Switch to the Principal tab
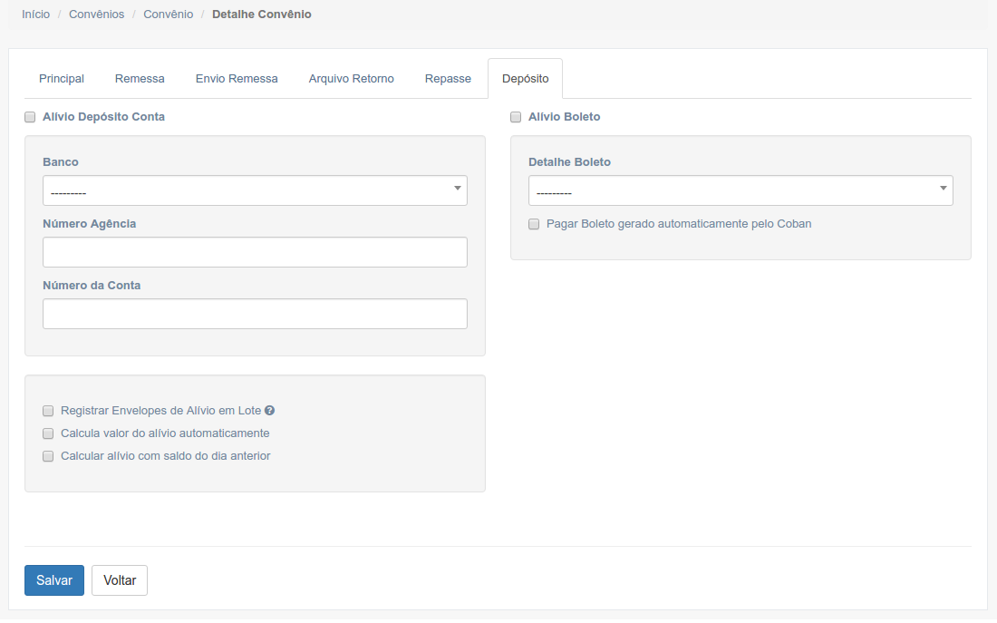This screenshot has height=623, width=997. pos(62,79)
